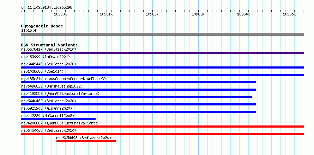Open nsv6454498 (Sedlazeck2020) label

[x=84, y=138]
